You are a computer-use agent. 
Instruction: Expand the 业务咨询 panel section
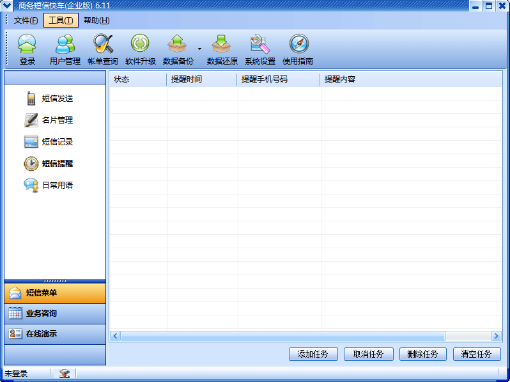54,314
